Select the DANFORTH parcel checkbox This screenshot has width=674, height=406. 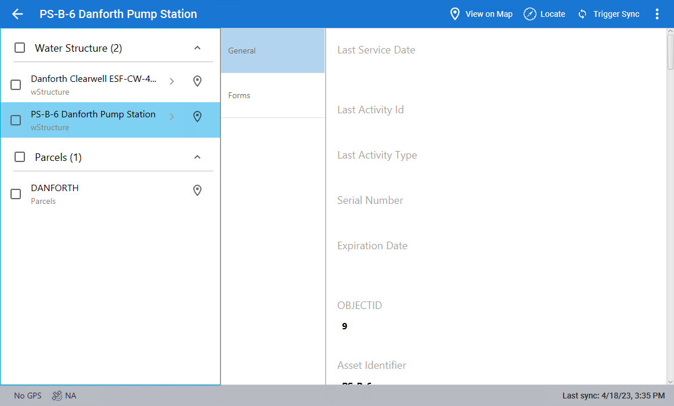16,194
